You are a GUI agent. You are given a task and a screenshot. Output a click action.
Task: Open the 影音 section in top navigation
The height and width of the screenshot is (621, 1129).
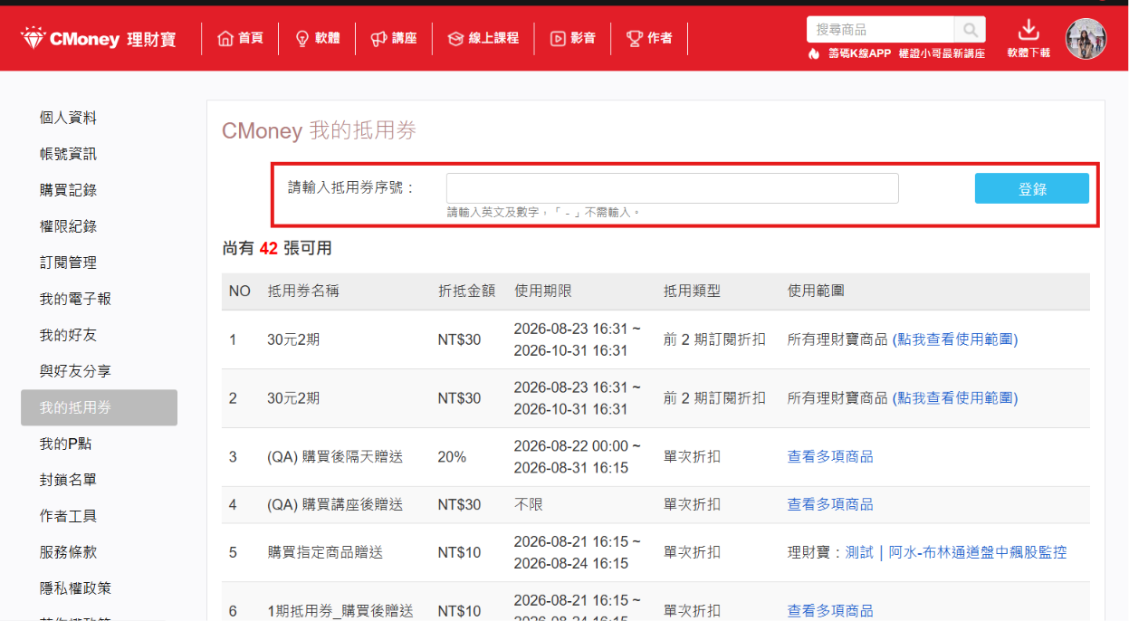click(x=573, y=38)
